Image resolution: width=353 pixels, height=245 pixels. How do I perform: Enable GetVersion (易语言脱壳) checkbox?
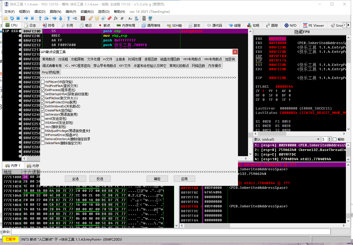(43, 114)
